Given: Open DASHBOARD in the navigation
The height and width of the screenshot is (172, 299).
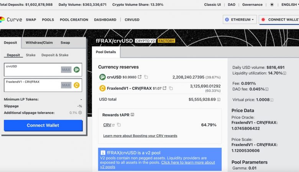Looking at the screenshot, I should pos(105,19).
